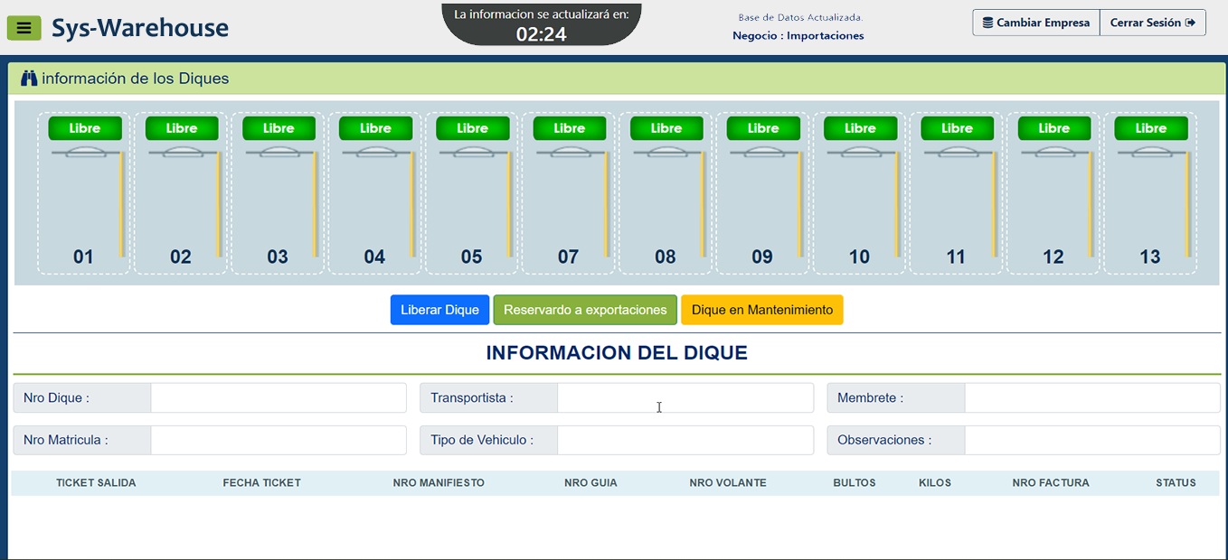Open the hamburger menu next to Sys-Warehouse
Viewport: 1228px width, 560px height.
[x=24, y=27]
